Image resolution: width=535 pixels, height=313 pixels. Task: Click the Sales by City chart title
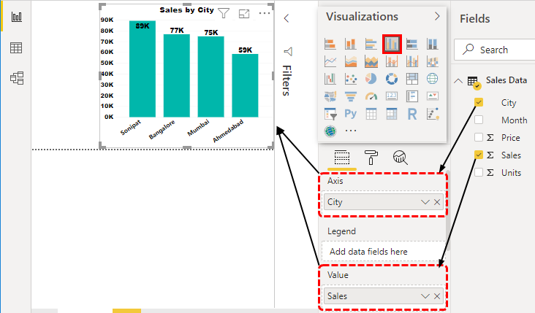186,10
